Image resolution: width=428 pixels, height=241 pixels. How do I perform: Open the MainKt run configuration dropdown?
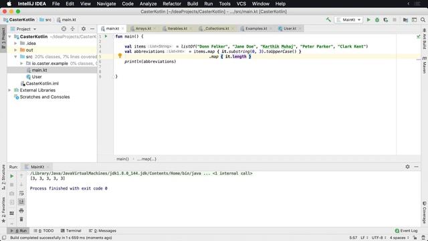348,19
